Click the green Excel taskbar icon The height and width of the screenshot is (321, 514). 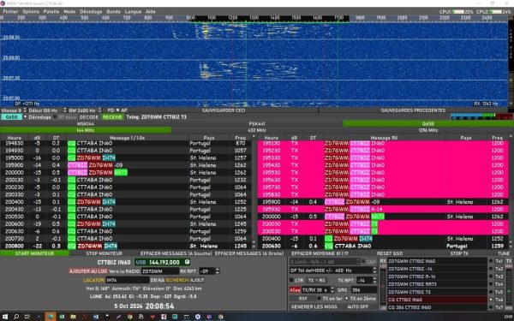coord(62,317)
